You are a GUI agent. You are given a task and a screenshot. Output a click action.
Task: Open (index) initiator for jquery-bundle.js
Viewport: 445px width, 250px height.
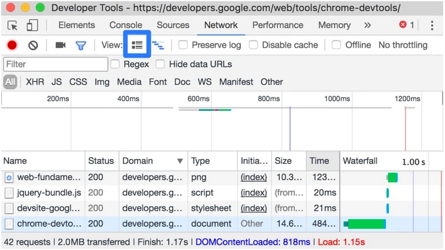(x=254, y=193)
